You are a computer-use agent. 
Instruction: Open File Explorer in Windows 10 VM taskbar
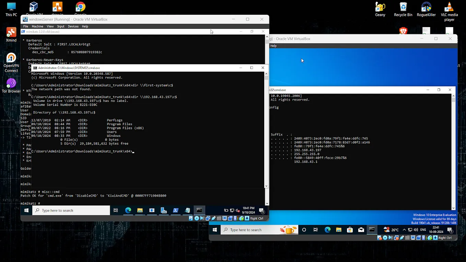click(x=339, y=230)
